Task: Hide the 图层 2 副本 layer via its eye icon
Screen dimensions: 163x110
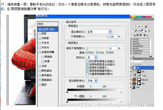Action: coord(131,80)
